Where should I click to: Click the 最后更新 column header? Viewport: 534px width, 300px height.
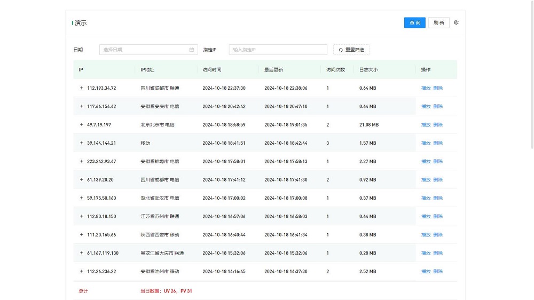[274, 70]
